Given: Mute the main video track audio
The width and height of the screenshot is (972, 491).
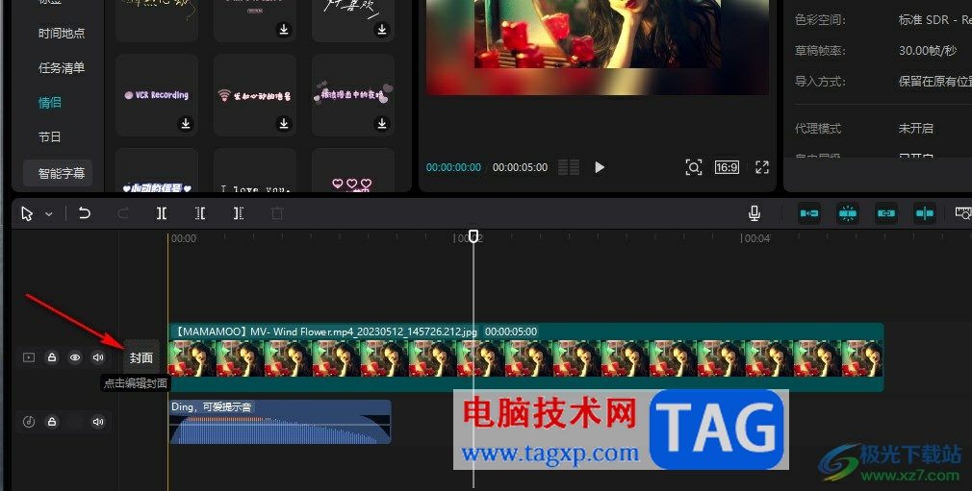Looking at the screenshot, I should (98, 357).
